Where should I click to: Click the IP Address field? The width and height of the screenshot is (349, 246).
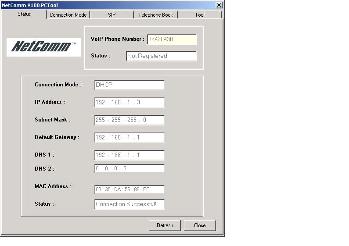tap(130, 103)
